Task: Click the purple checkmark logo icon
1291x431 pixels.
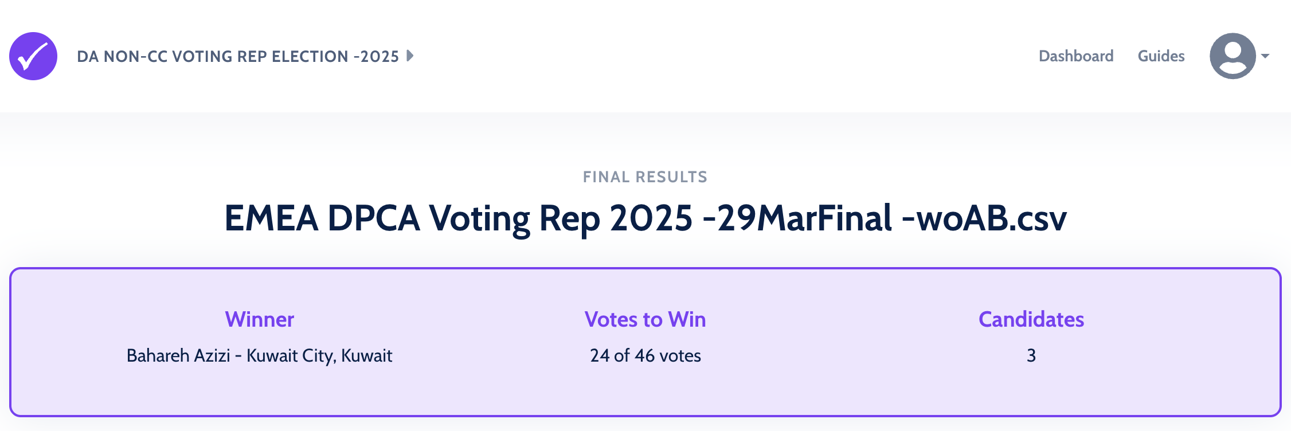Action: pyautogui.click(x=33, y=56)
